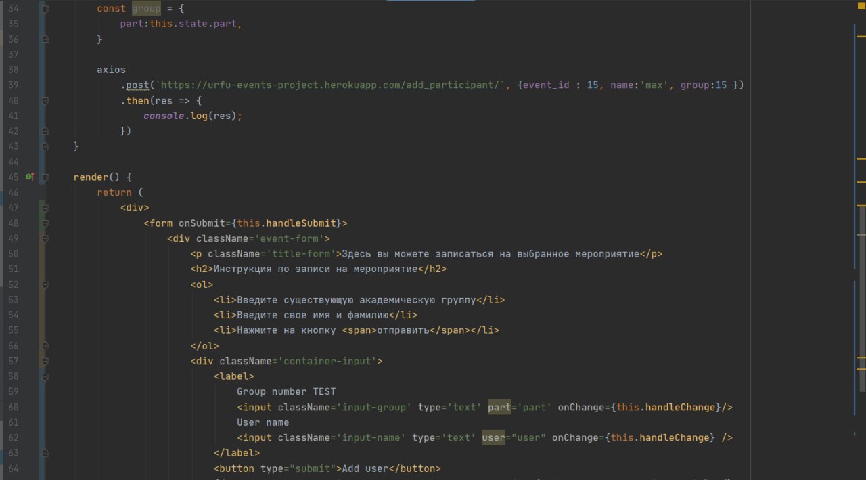This screenshot has height=480, width=866.
Task: Click the 'axios' identifier on line 38
Action: tap(111, 70)
